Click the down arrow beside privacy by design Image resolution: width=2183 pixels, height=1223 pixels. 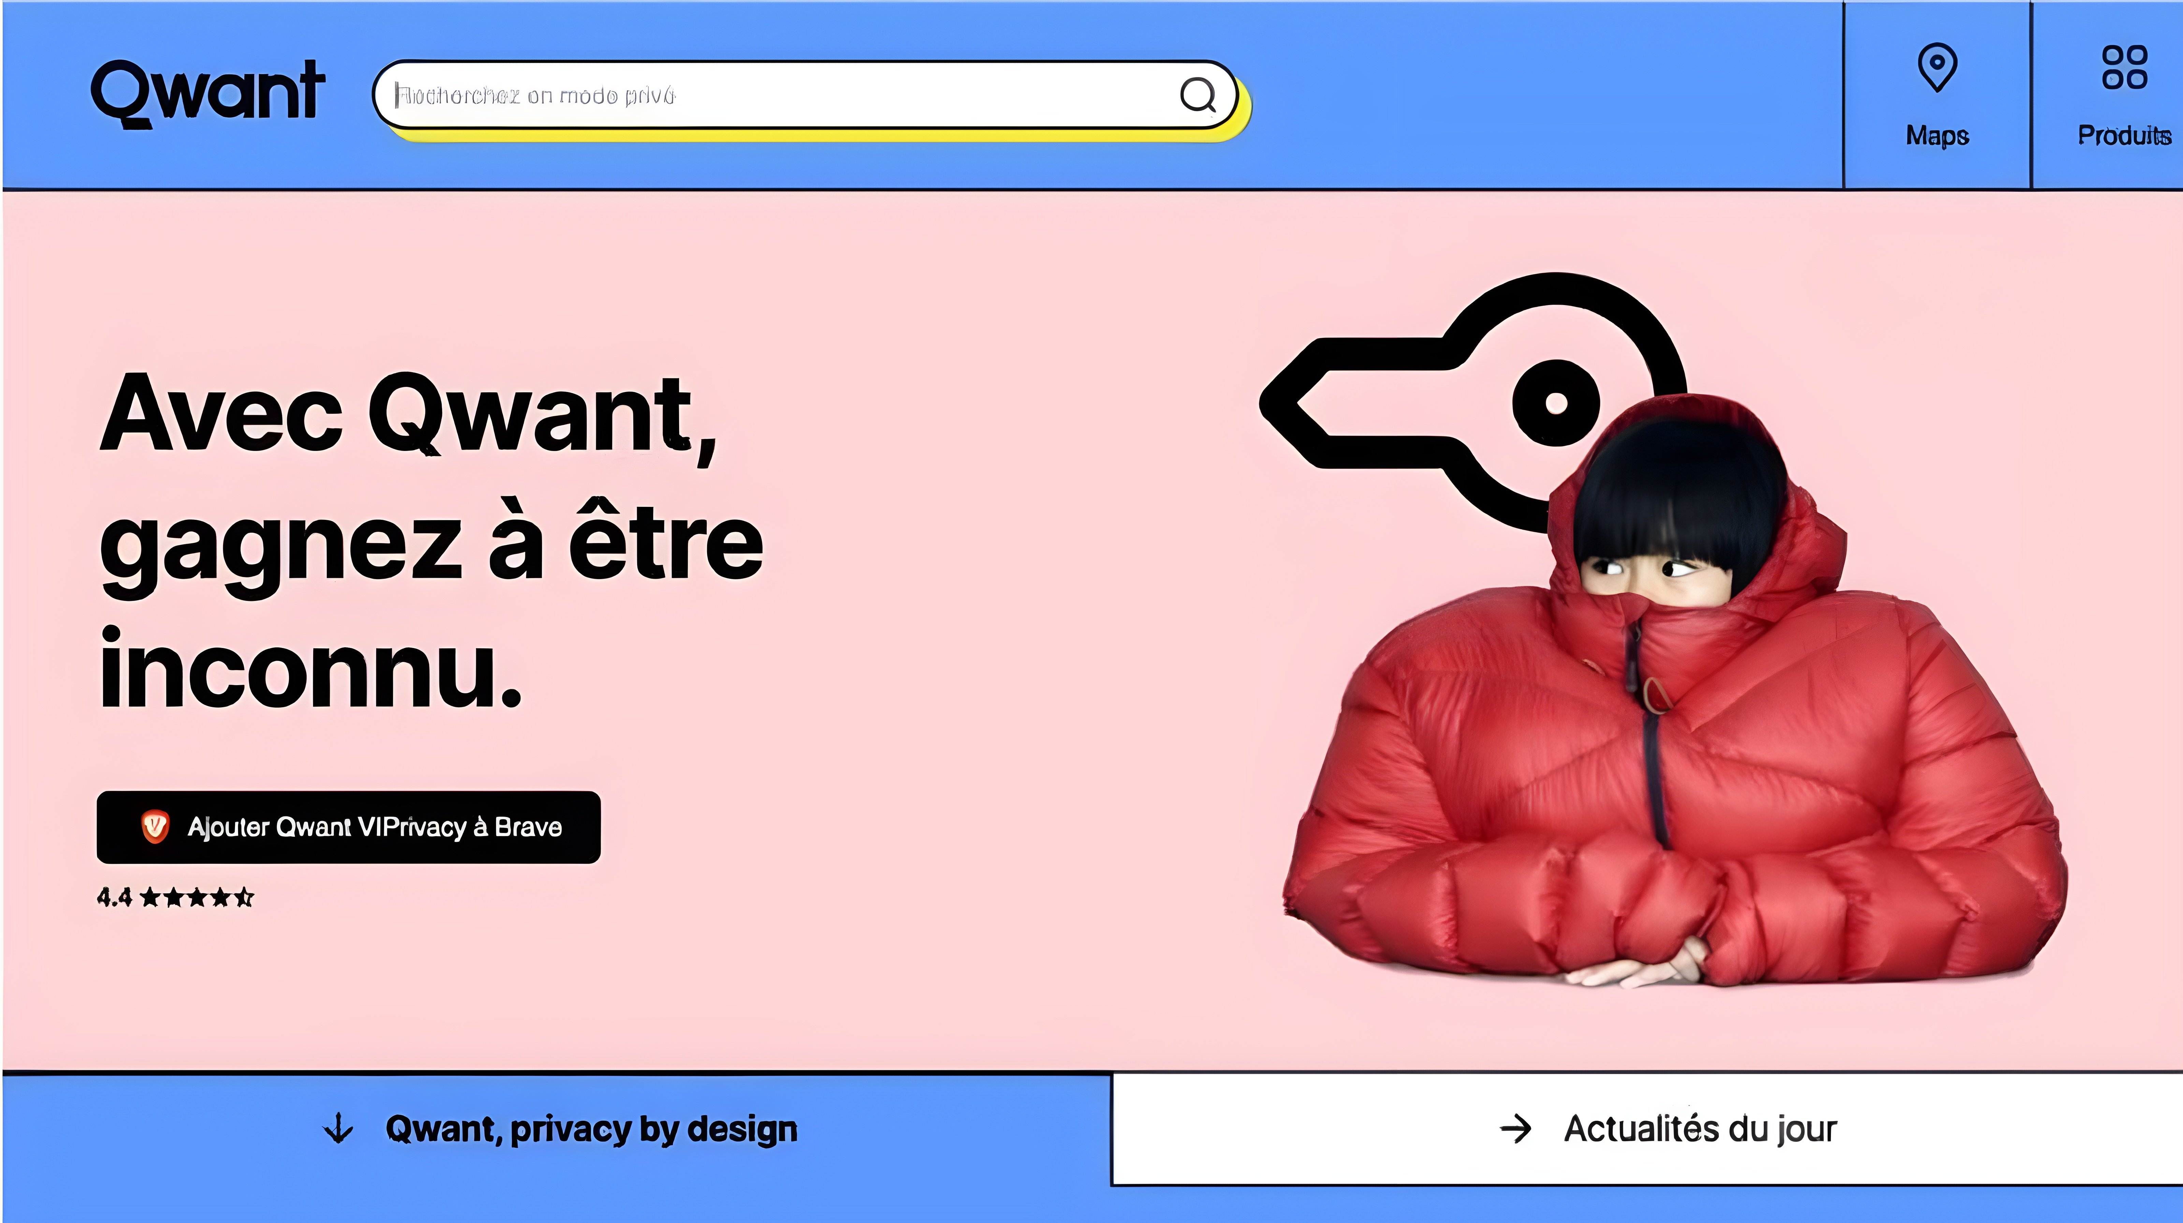339,1128
